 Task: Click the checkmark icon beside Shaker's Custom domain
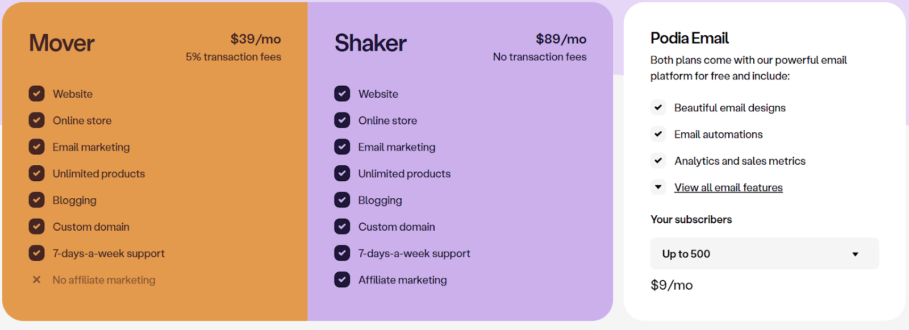(x=342, y=227)
